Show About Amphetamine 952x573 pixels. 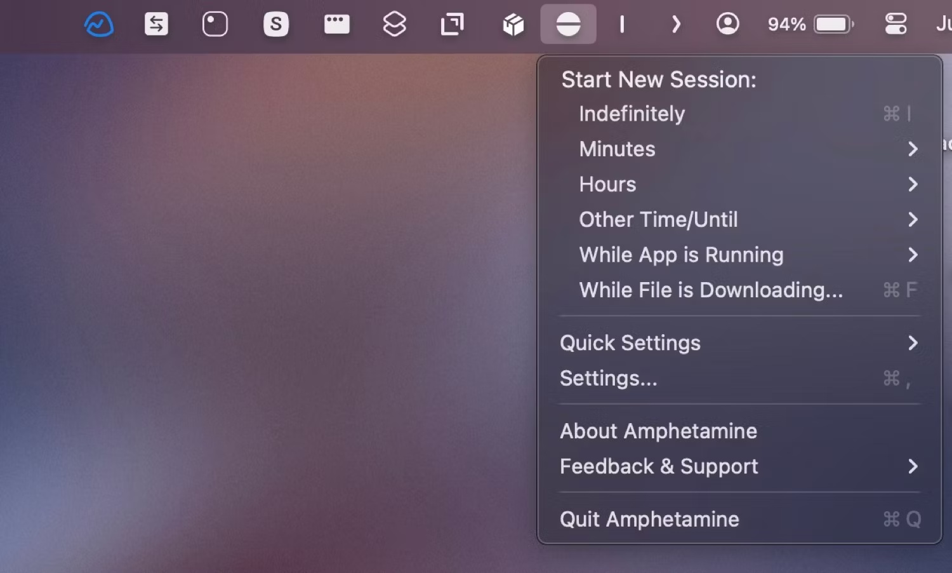point(658,431)
